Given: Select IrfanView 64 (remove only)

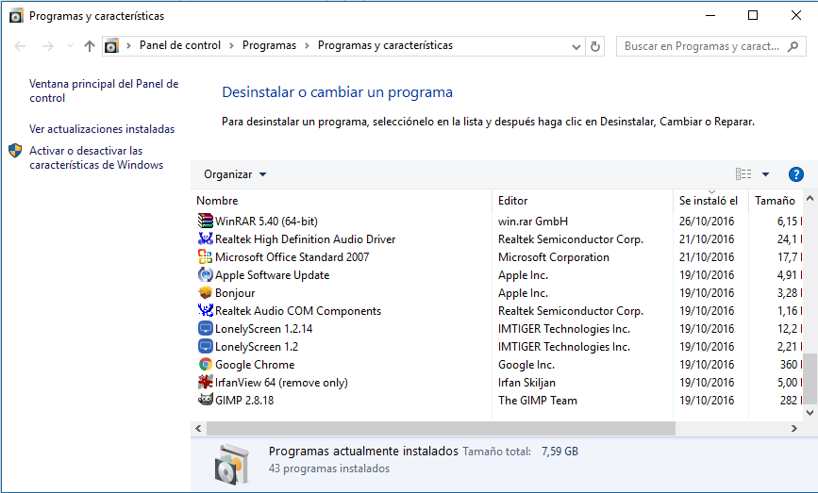Looking at the screenshot, I should (281, 383).
